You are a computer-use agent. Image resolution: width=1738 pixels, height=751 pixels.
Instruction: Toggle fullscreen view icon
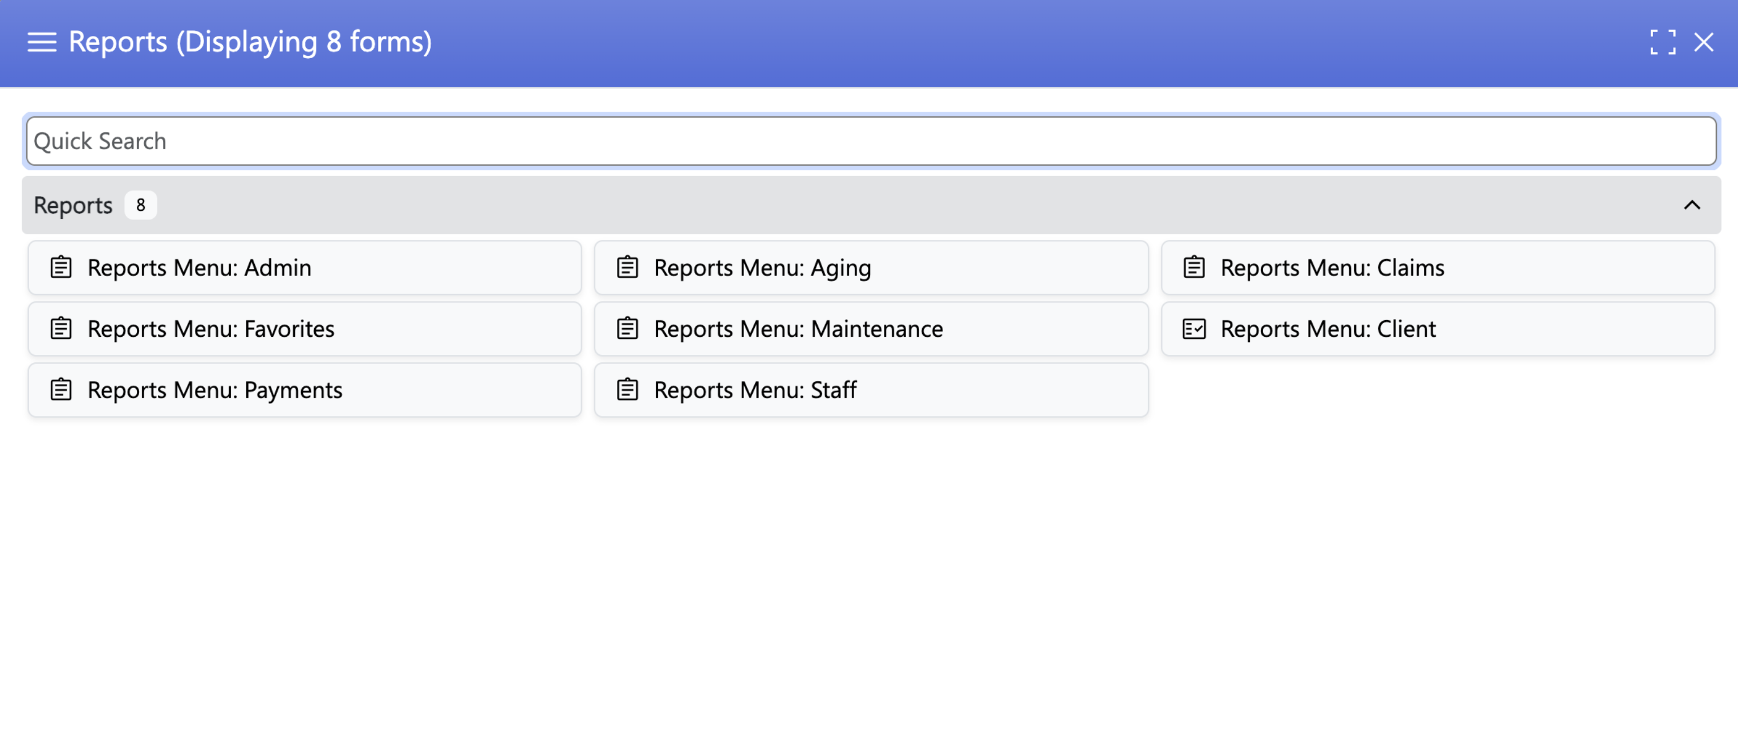click(1662, 42)
